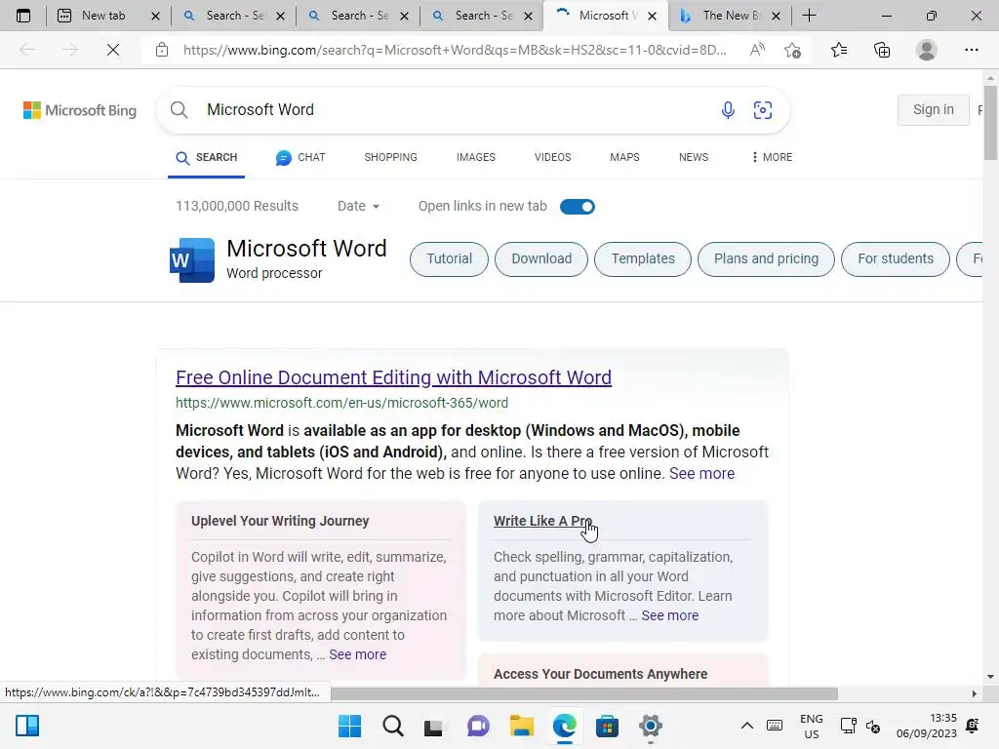This screenshot has width=999, height=749.
Task: Launch Chat app from taskbar
Action: click(x=478, y=726)
